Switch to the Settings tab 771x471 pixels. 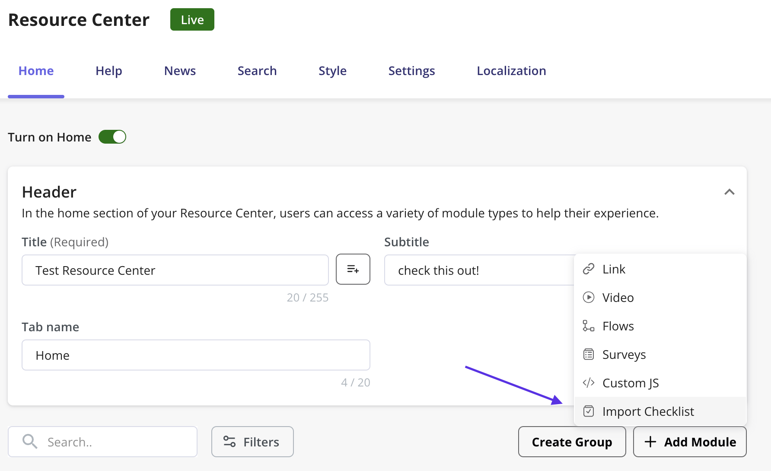coord(411,71)
